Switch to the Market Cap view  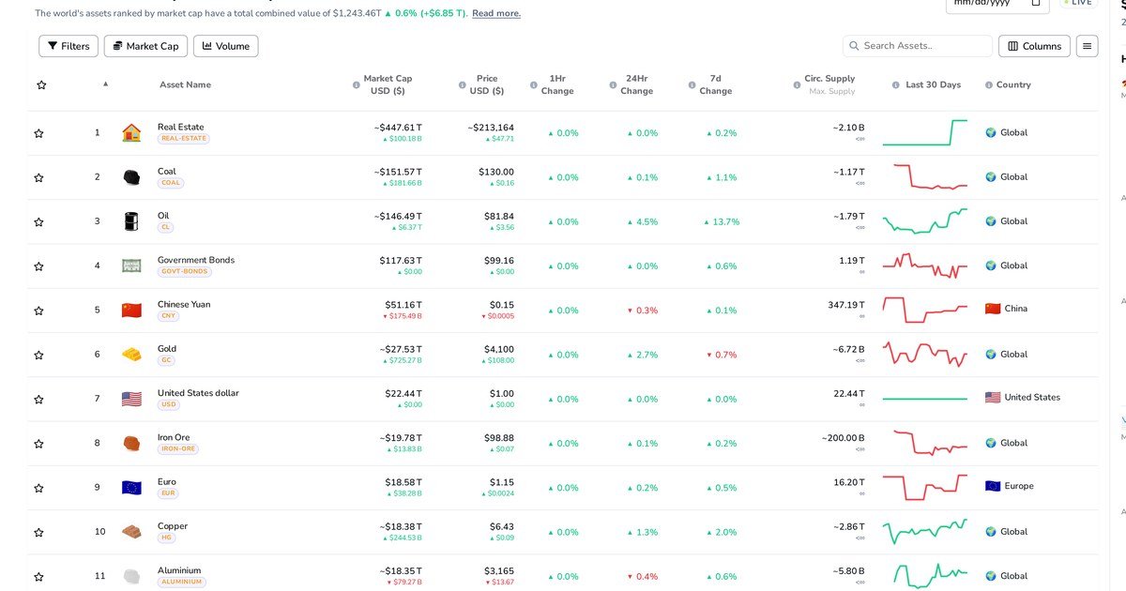click(x=146, y=46)
